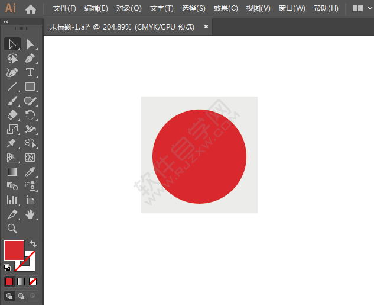Pick the Curvature tool
This screenshot has width=374, height=305.
click(x=12, y=72)
